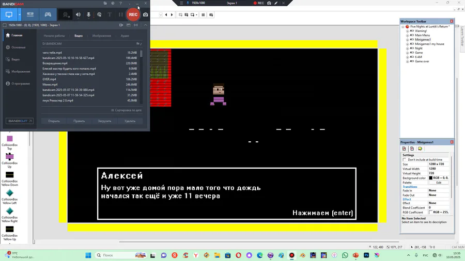465x261 pixels.
Task: Switch to Начало работы tab
Action: [54, 36]
